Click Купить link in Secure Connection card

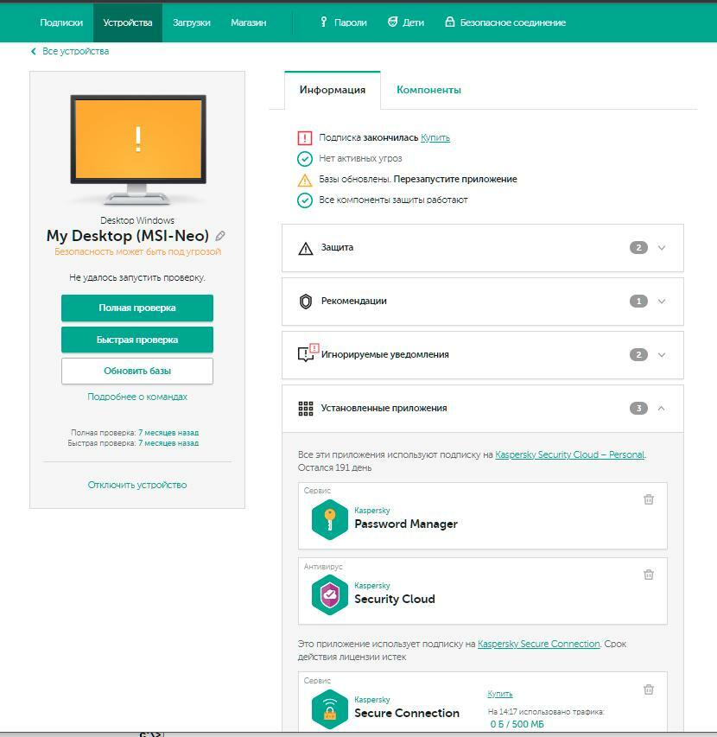tap(500, 694)
